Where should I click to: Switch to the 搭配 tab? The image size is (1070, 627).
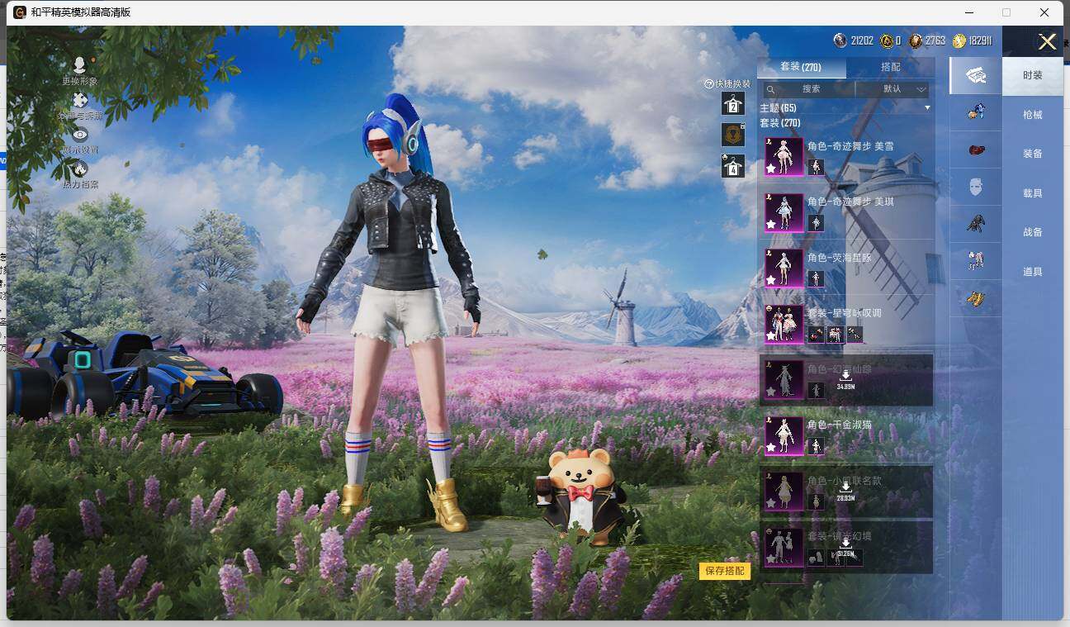click(891, 67)
